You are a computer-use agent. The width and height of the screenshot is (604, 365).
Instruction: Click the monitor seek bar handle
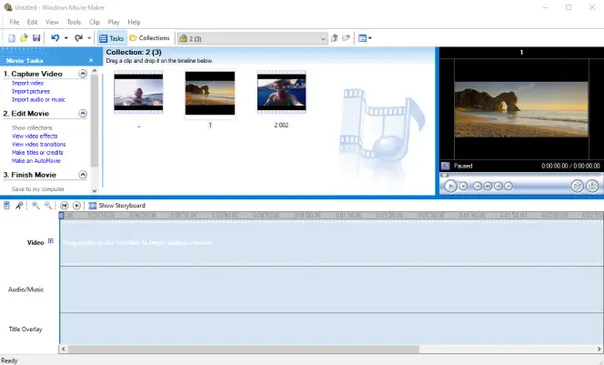[445, 176]
